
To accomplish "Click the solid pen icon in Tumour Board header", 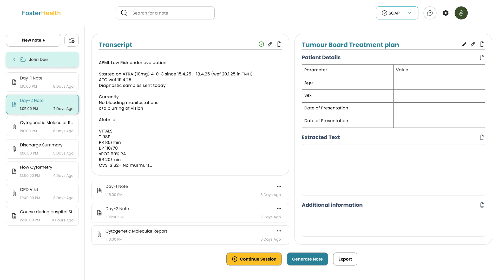I will click(x=464, y=44).
